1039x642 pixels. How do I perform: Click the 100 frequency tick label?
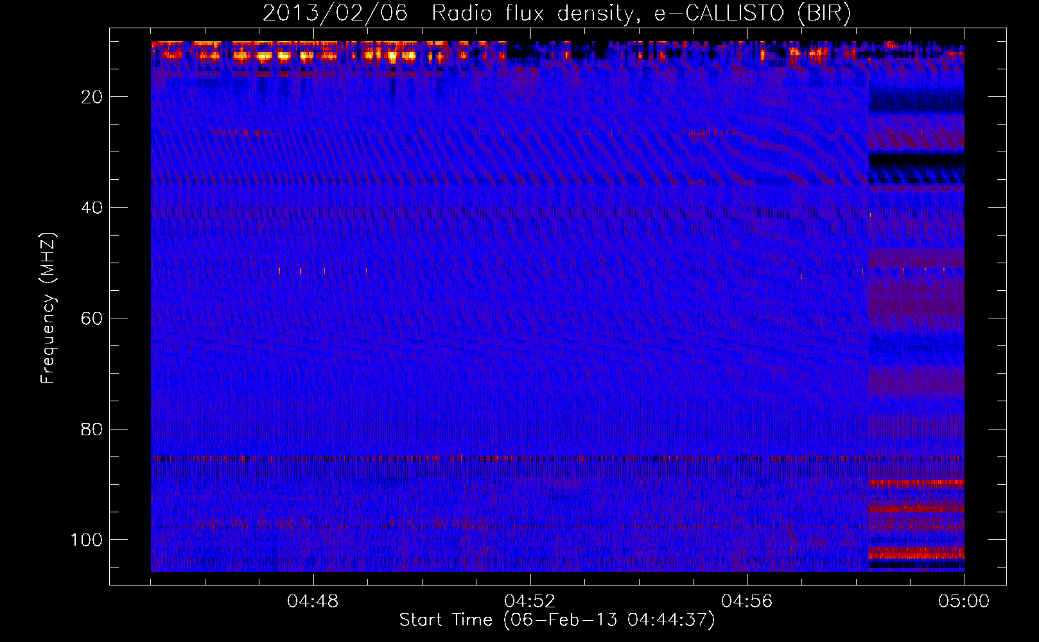click(87, 540)
